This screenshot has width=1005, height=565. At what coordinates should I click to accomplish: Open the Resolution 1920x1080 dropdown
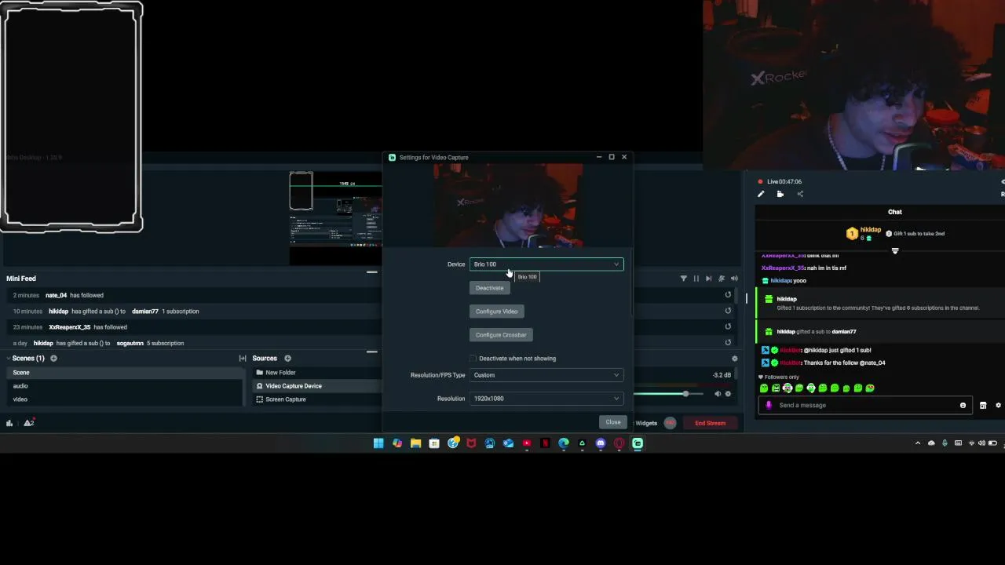pos(546,399)
